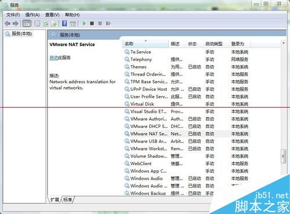Select the Windows App C... service
The height and width of the screenshot is (214, 290).
coord(187,171)
